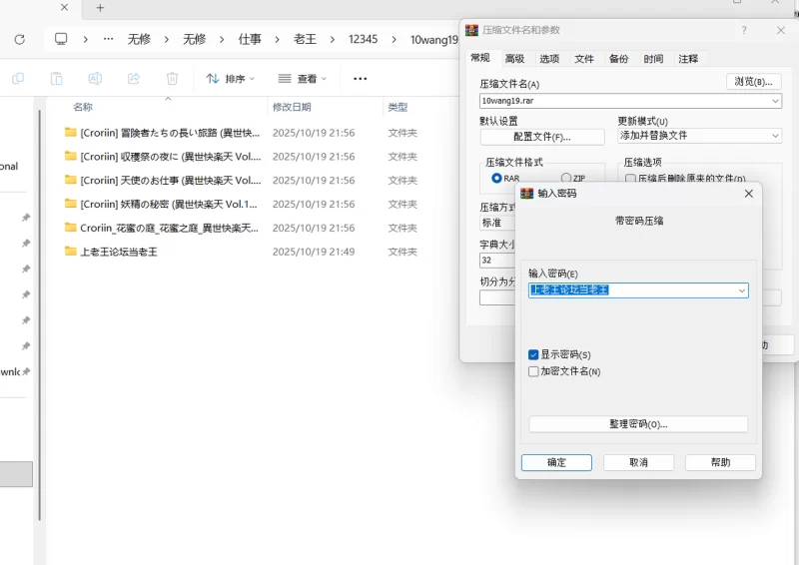Click 12345 in the breadcrumb path
Viewport: 799px width, 565px height.
click(363, 39)
